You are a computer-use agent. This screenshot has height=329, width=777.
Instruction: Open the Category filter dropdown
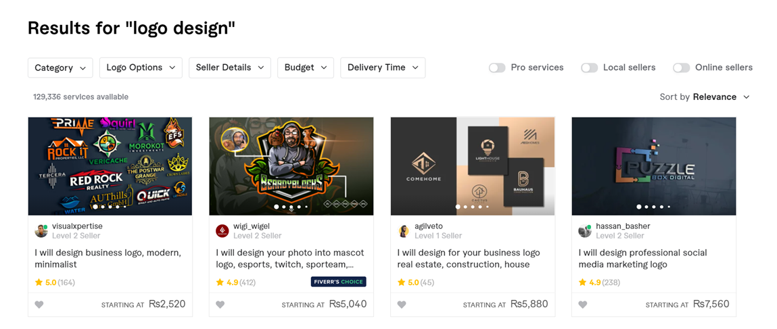click(x=60, y=68)
